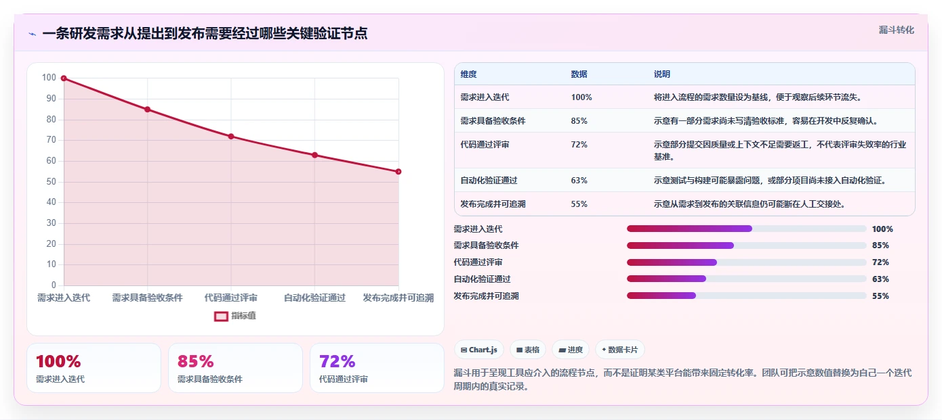Click the Chart.js chip icon

[464, 350]
